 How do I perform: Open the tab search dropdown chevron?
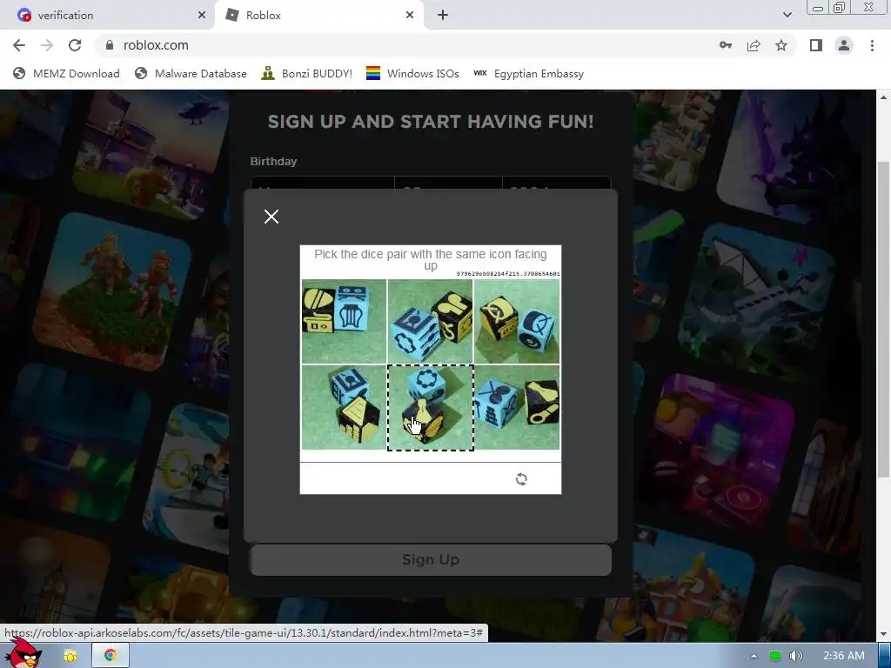tap(787, 16)
